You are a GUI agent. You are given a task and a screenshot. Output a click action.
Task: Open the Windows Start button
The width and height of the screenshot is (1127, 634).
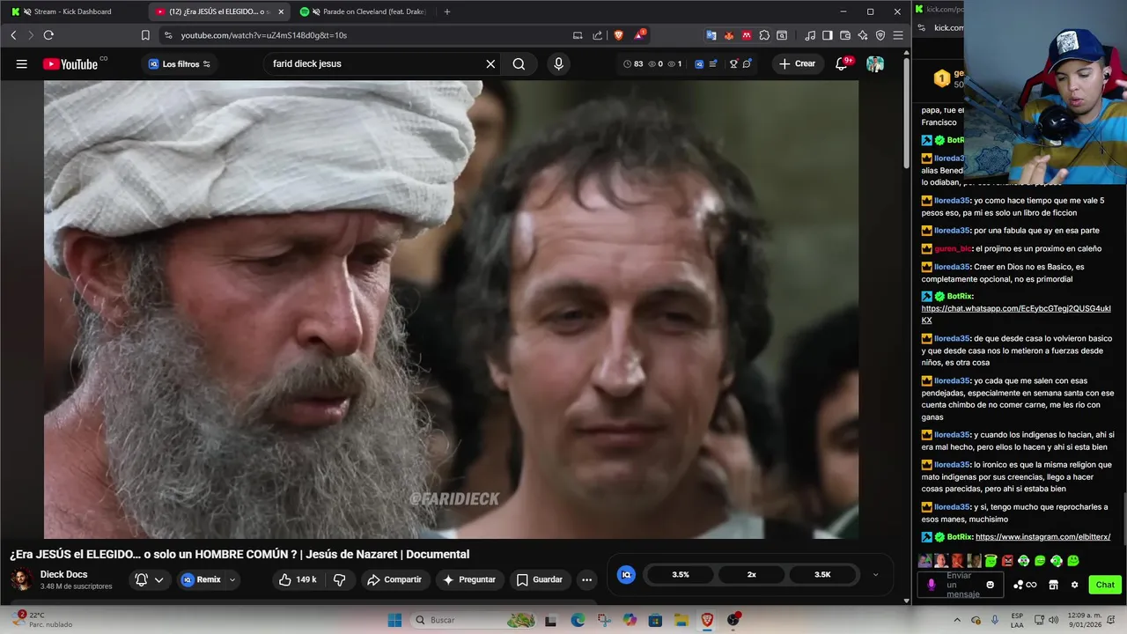tap(394, 620)
